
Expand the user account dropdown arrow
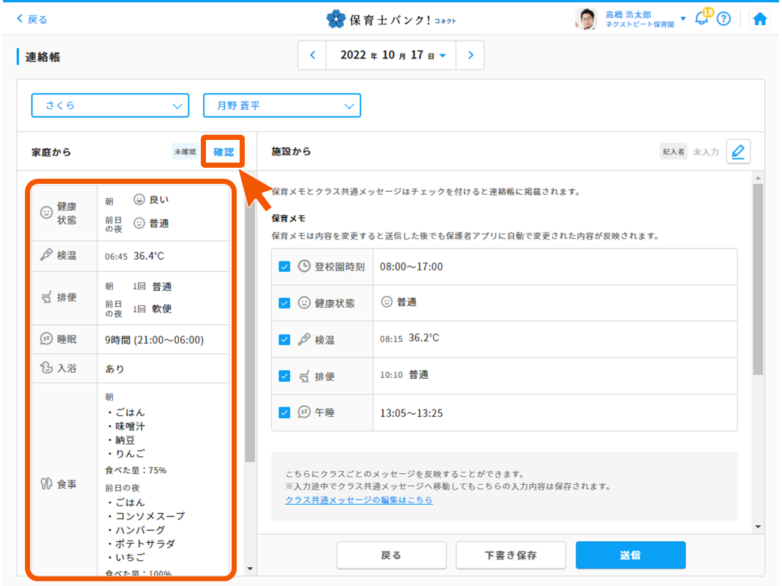tap(682, 19)
